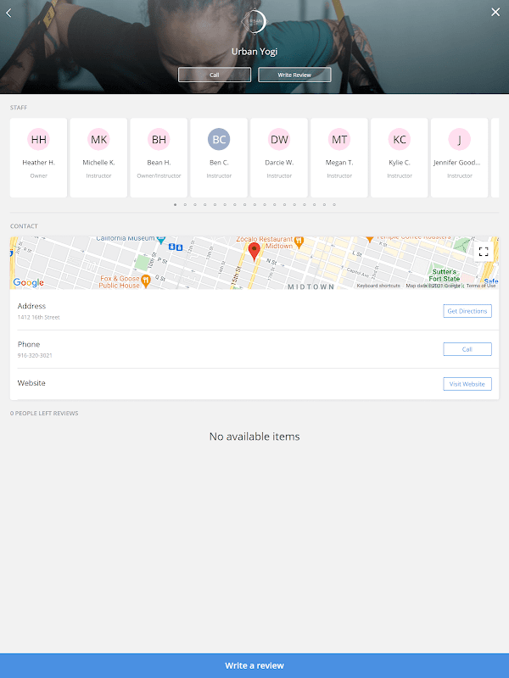Select the phone number 916-320-3021
This screenshot has width=509, height=678.
[x=35, y=355]
